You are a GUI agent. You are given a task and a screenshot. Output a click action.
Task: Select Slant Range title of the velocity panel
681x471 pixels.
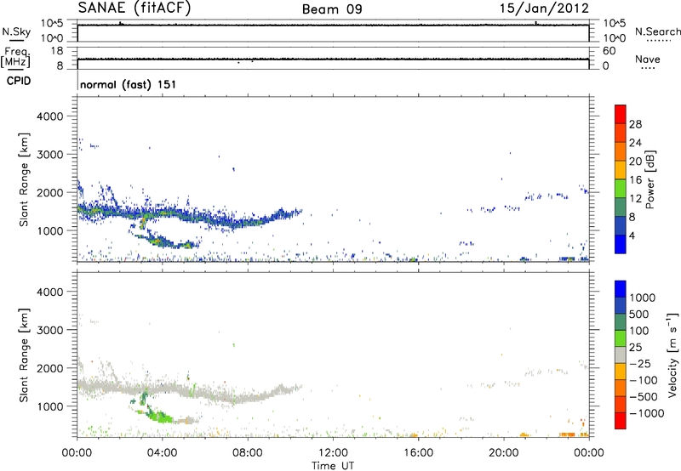click(x=24, y=355)
